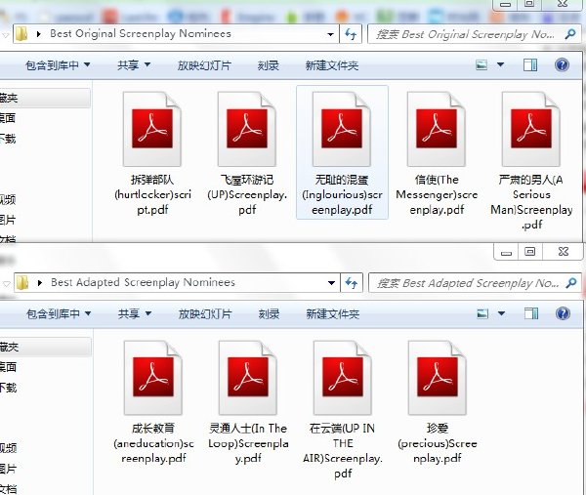
Task: Select 珍爱(precious)Screenplay.pdf icon
Action: [x=438, y=377]
